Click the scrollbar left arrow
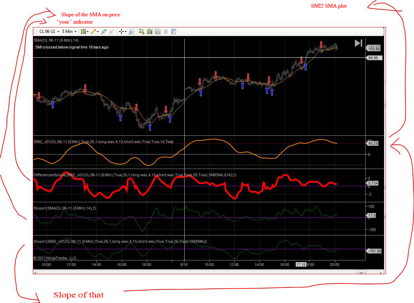The width and height of the screenshot is (414, 303). point(35,272)
